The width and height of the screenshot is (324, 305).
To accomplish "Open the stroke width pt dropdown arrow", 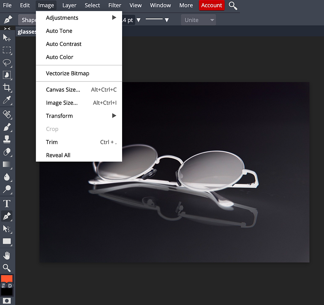I will 139,20.
